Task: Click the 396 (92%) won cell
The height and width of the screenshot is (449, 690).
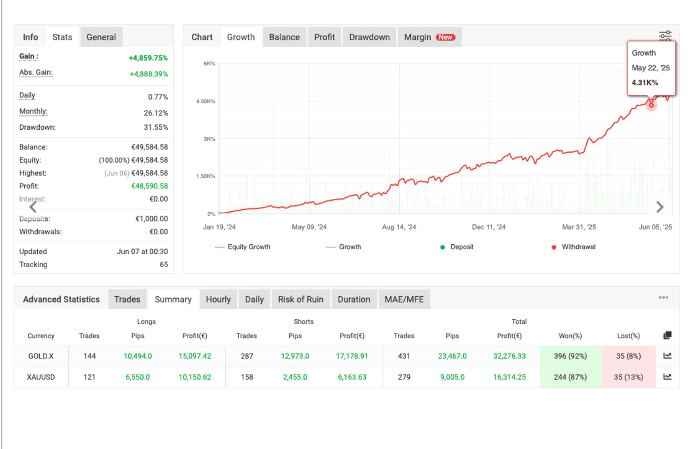Action: [x=570, y=356]
